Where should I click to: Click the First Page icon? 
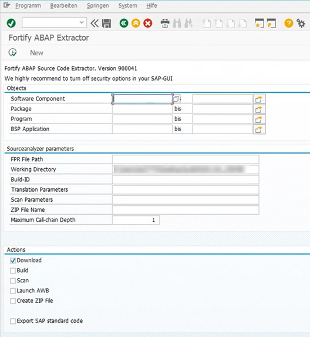pos(207,23)
